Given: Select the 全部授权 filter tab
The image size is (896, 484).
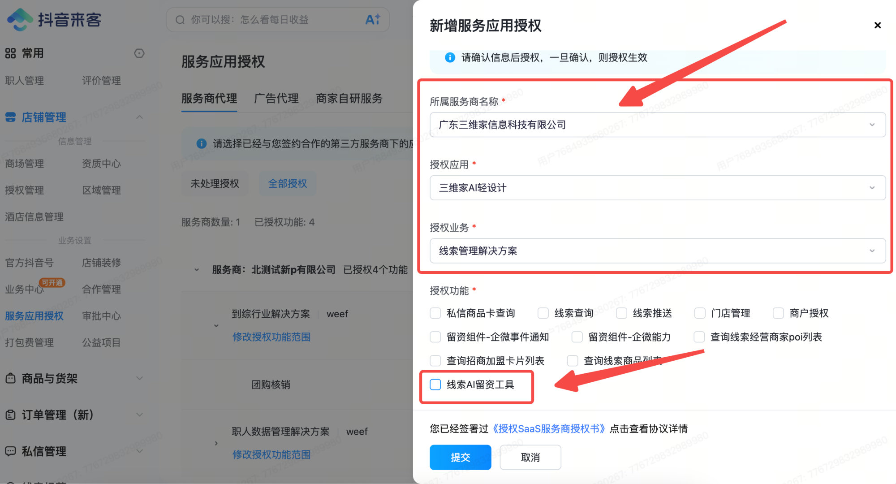Looking at the screenshot, I should click(288, 183).
